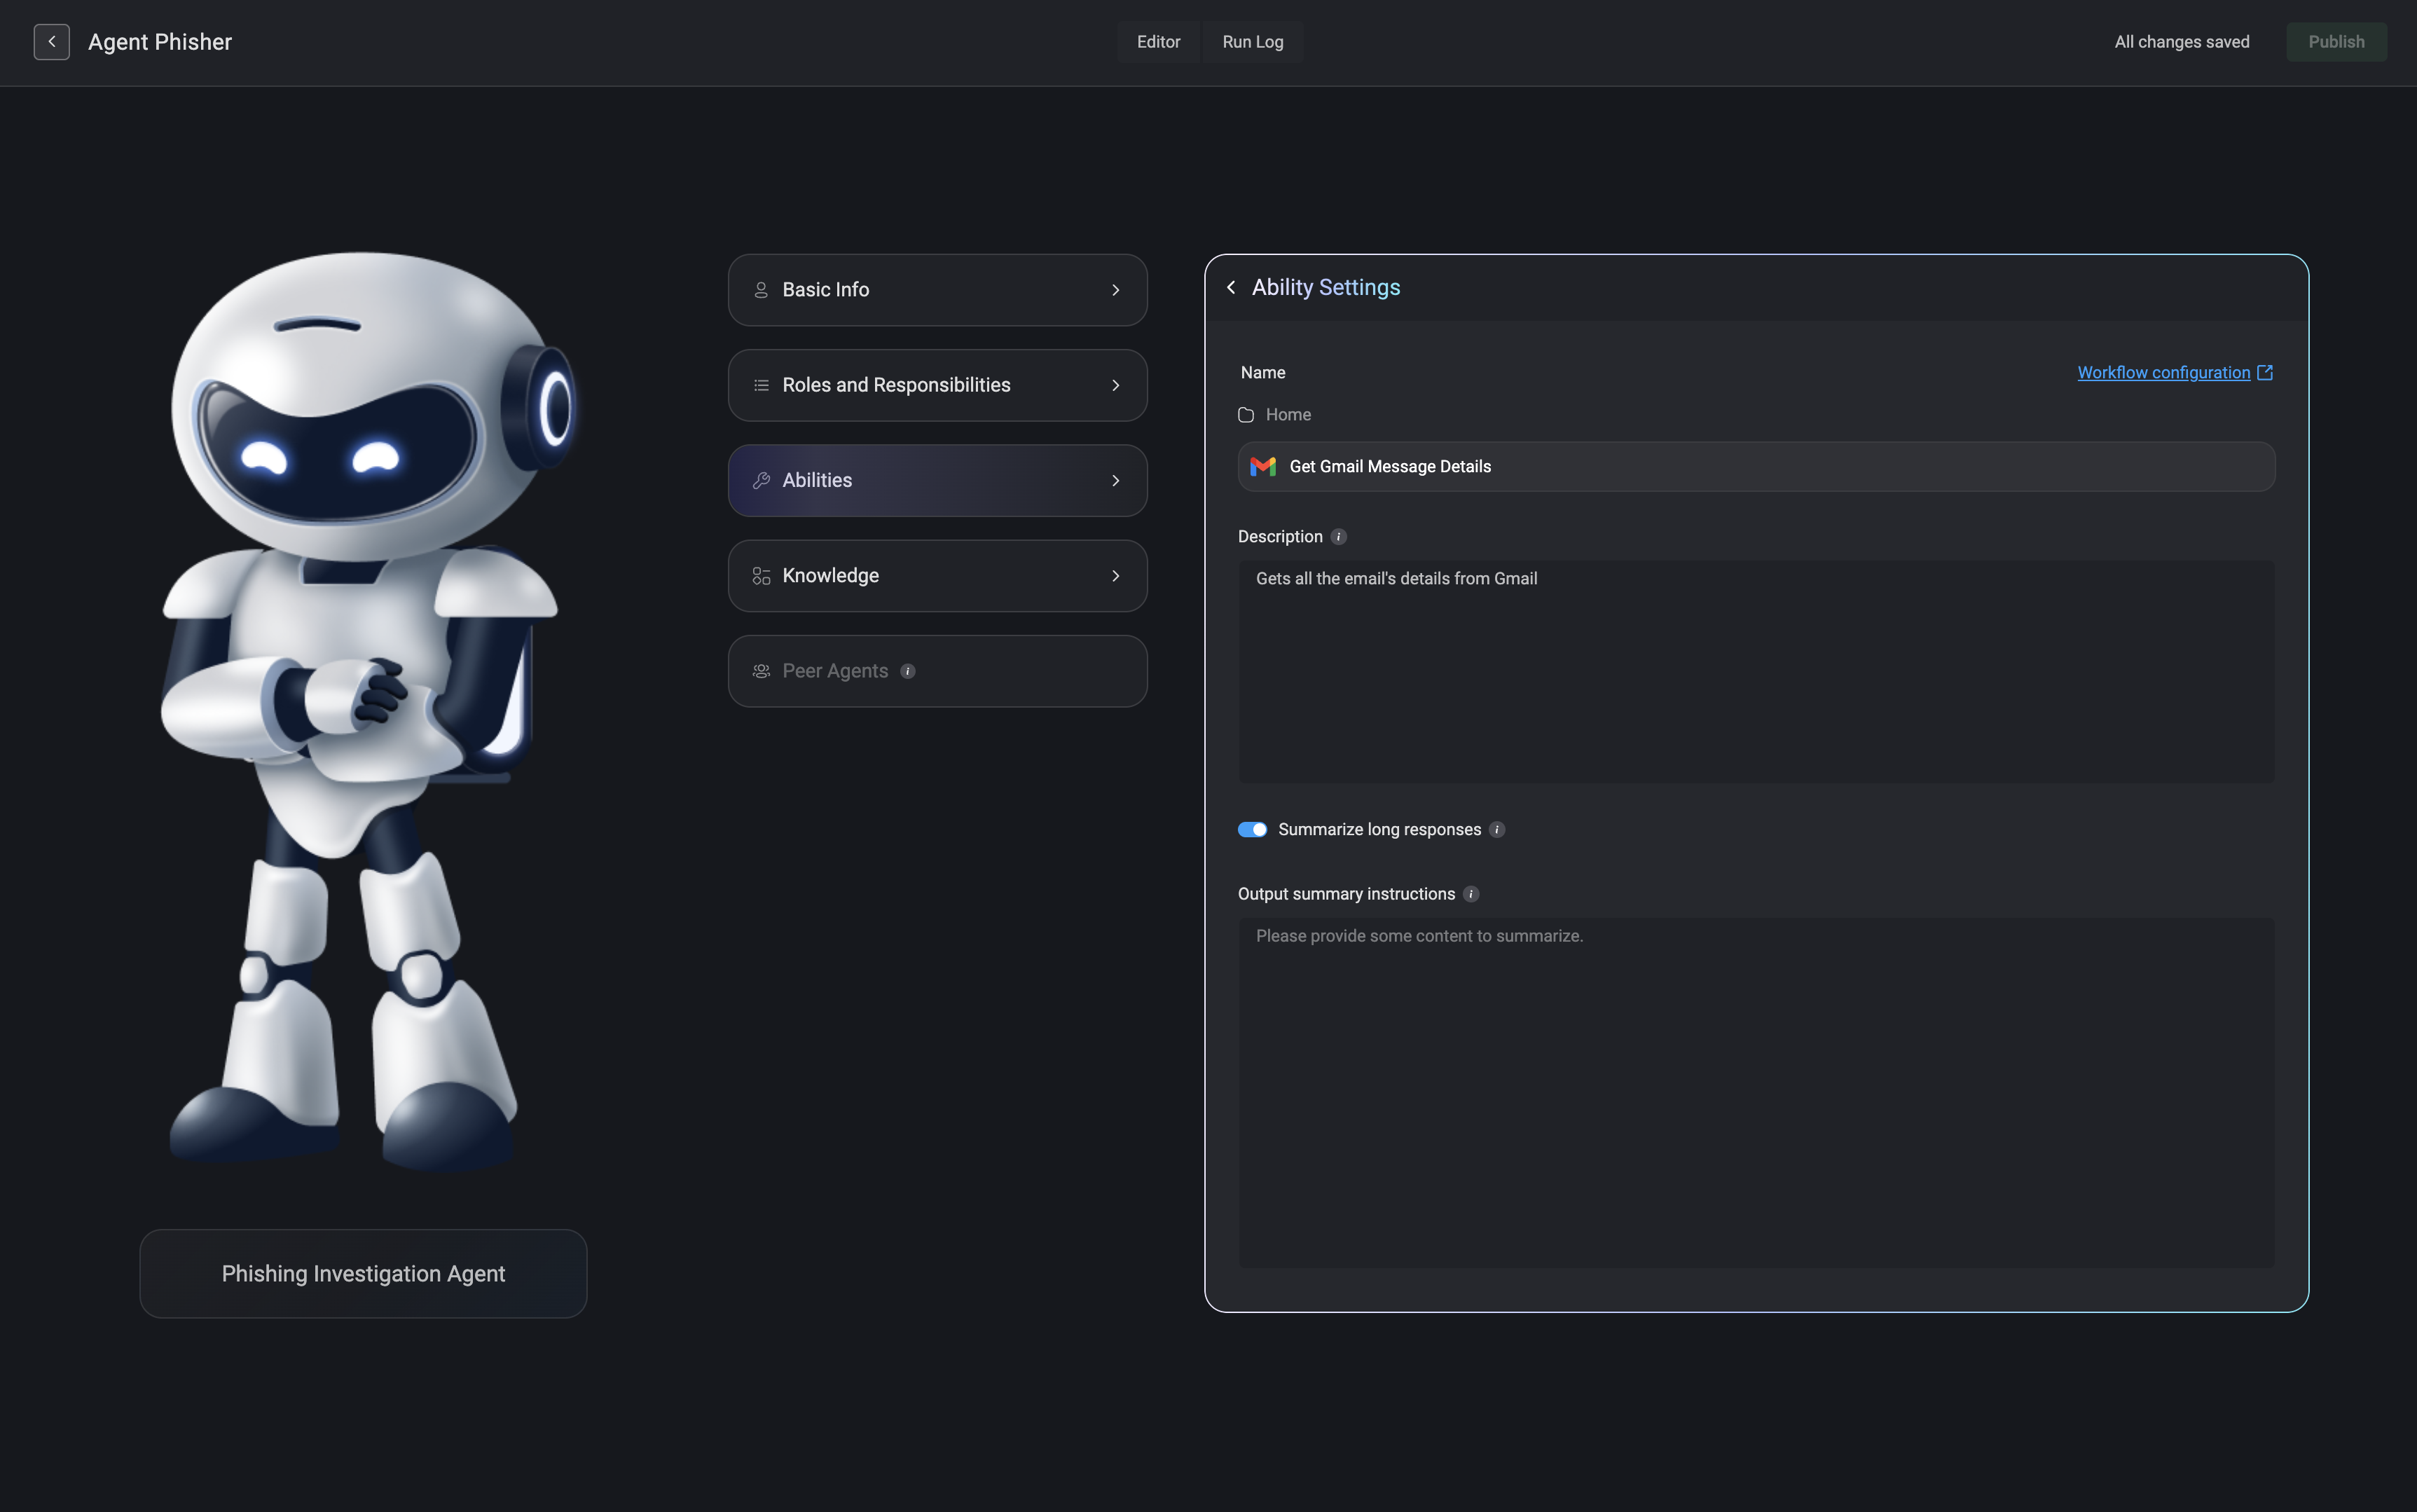This screenshot has height=1512, width=2417.
Task: Switch to the Run Log tab
Action: (1251, 42)
